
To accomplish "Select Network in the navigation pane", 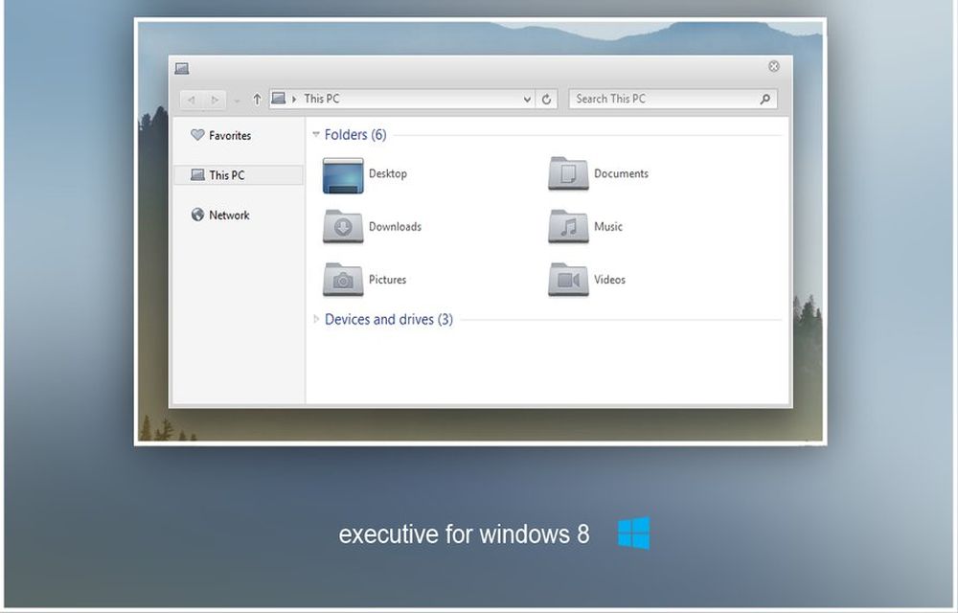I will (229, 215).
